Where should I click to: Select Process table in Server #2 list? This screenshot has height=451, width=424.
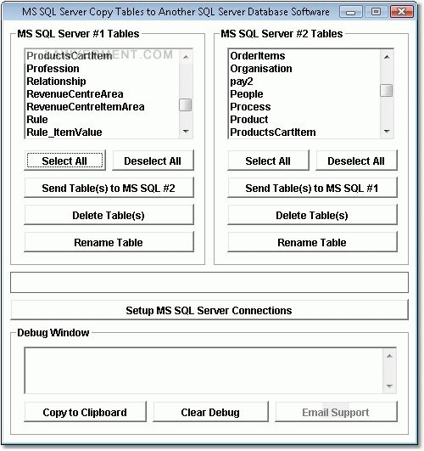[x=304, y=107]
